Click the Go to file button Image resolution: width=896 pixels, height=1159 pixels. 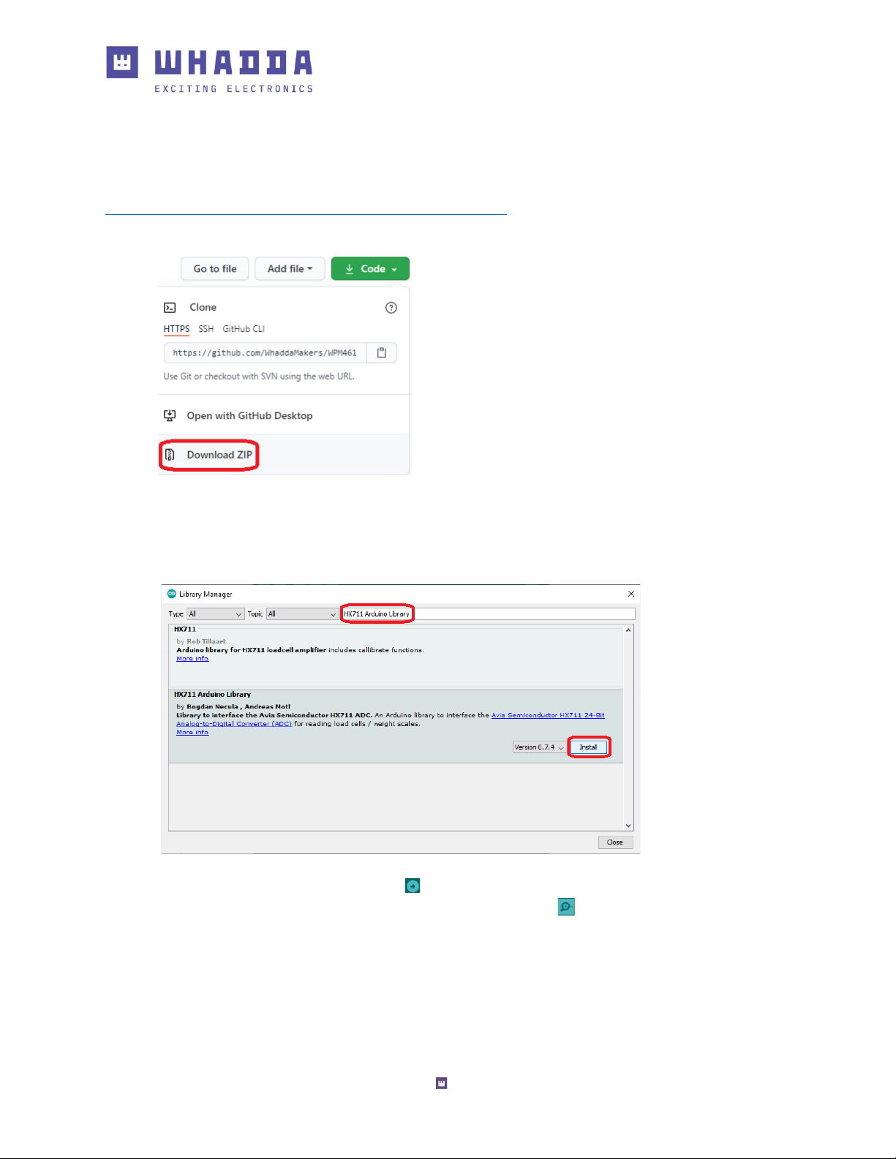[215, 269]
